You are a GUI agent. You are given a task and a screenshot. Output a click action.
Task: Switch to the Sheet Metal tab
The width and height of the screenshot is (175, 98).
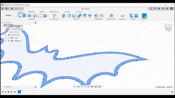coord(54,12)
